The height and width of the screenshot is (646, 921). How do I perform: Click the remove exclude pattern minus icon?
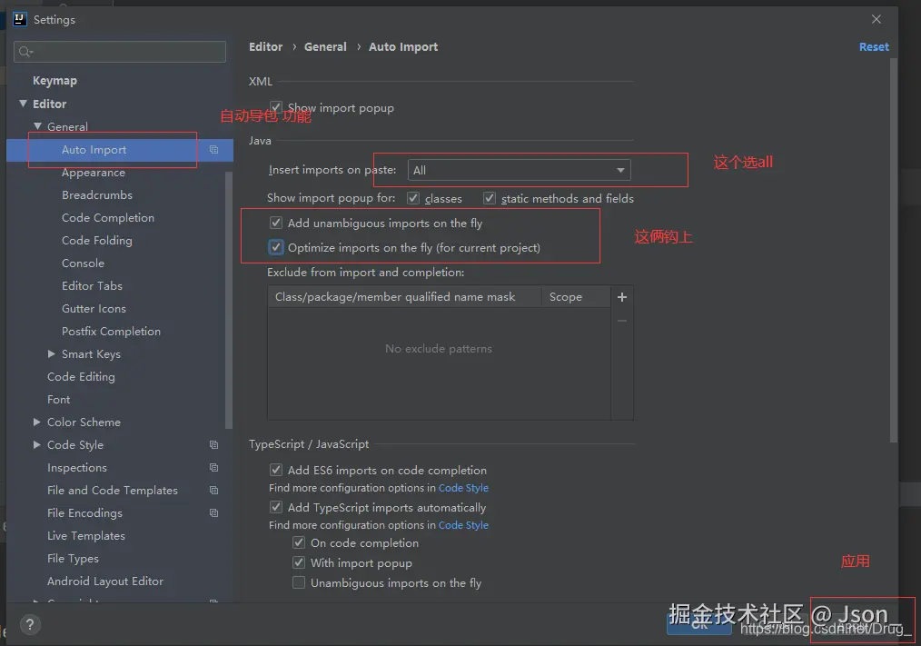[x=622, y=321]
